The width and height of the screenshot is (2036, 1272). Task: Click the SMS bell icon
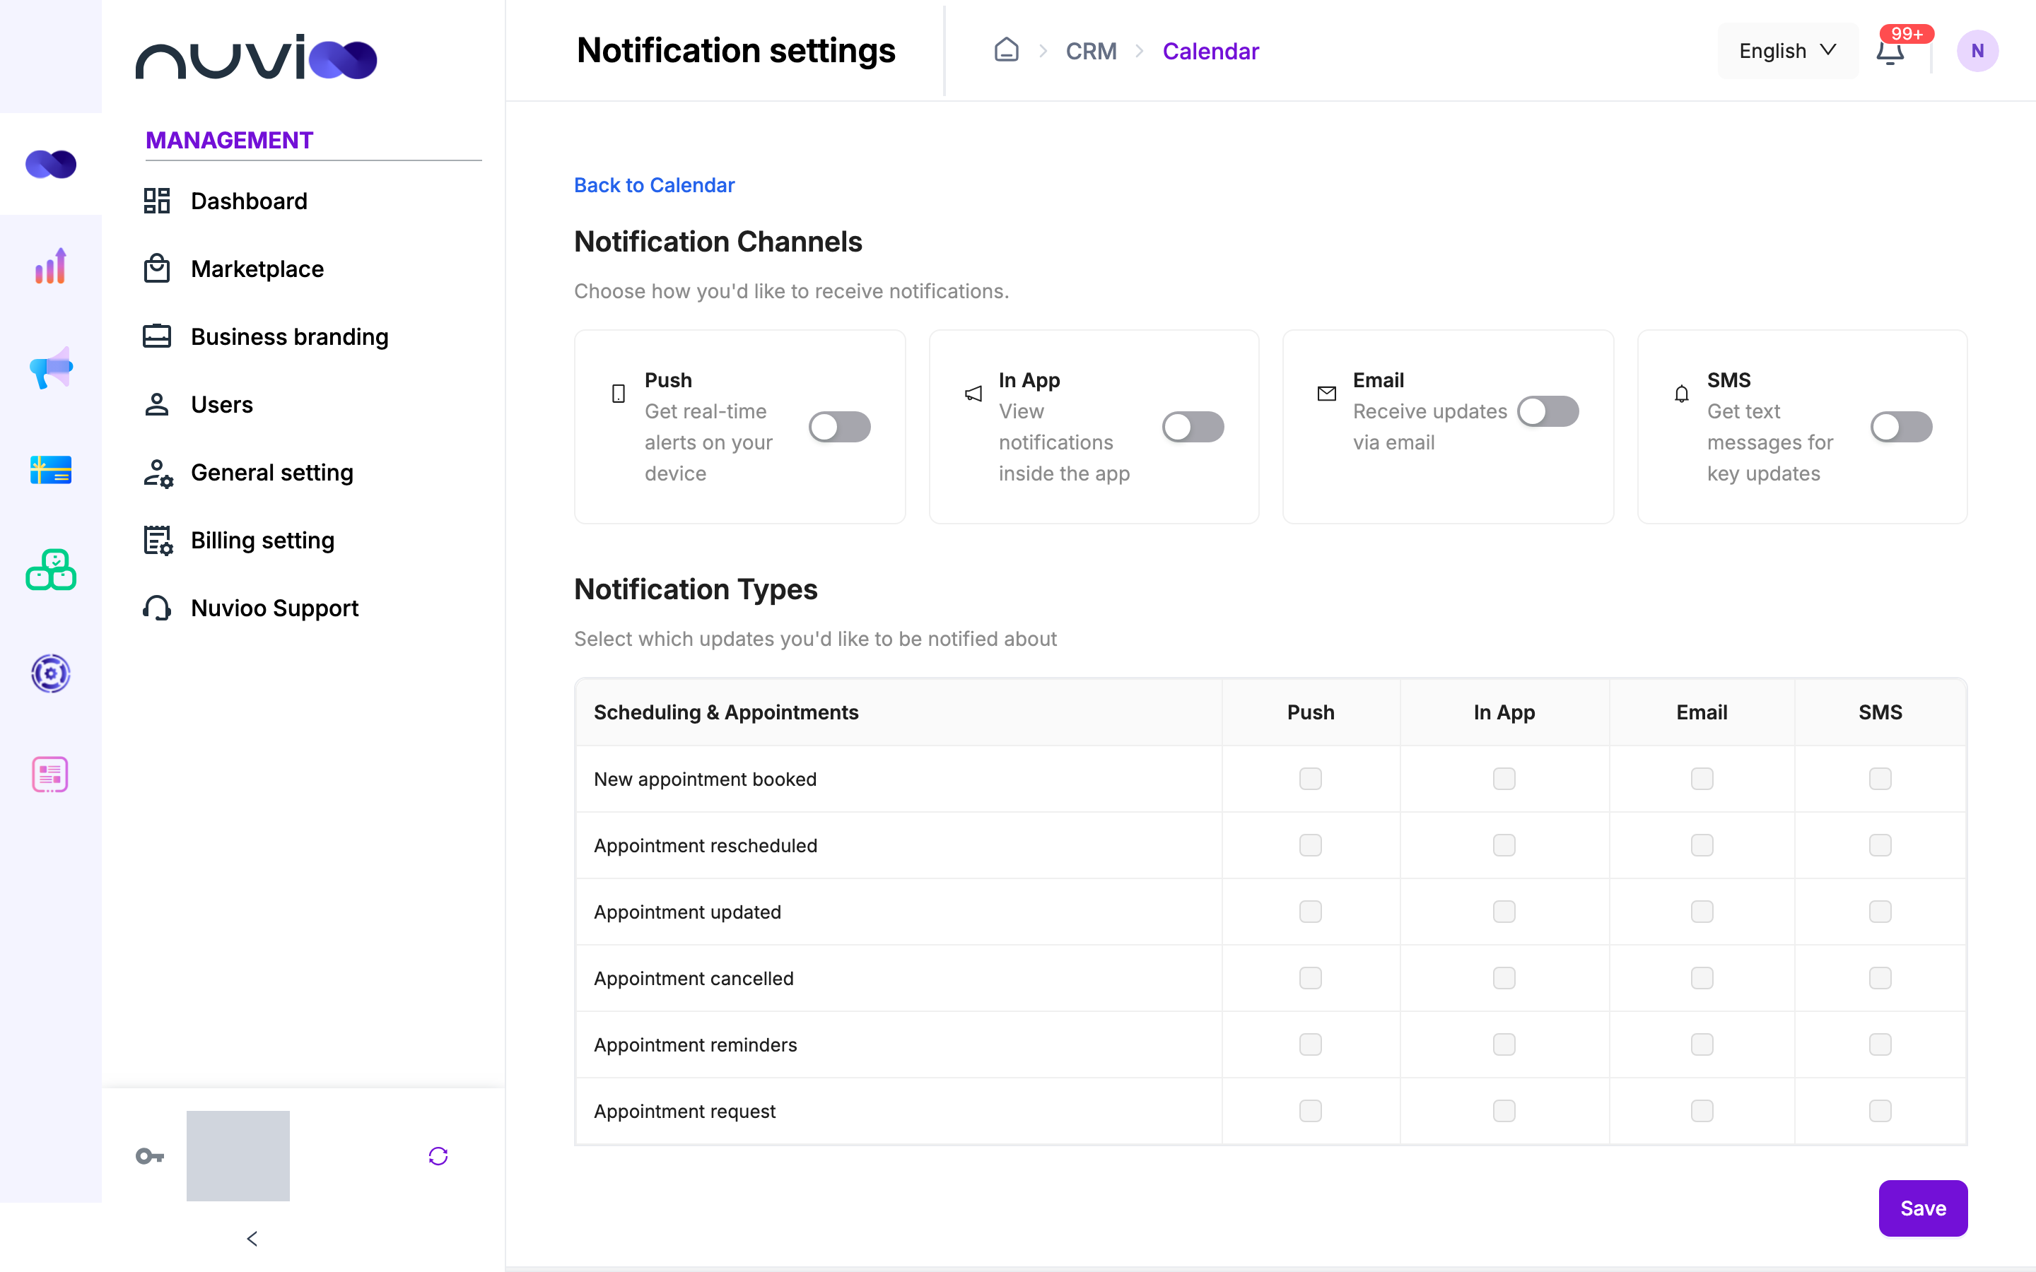pos(1681,393)
